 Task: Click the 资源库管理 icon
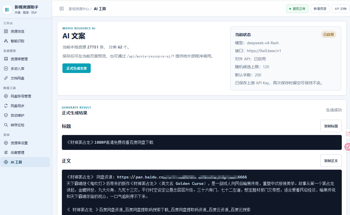coord(6,59)
